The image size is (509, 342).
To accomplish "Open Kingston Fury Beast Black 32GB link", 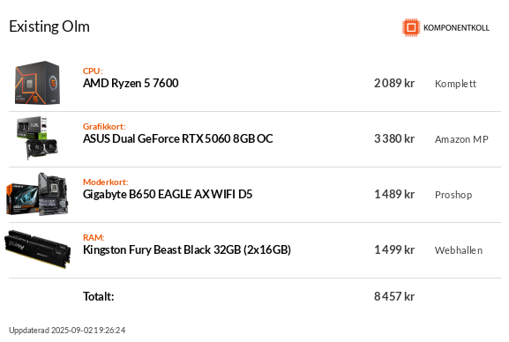I will [187, 249].
